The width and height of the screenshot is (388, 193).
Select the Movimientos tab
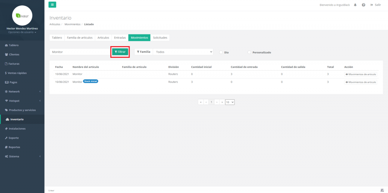pos(139,38)
